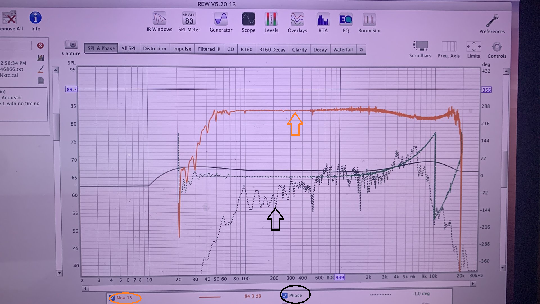Click the Capture camera icon
Image resolution: width=540 pixels, height=304 pixels.
[x=71, y=45]
